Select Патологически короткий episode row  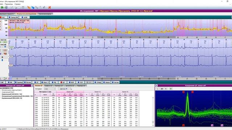(12, 90)
